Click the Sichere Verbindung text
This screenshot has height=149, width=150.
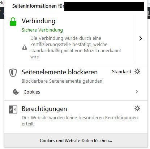42,30
